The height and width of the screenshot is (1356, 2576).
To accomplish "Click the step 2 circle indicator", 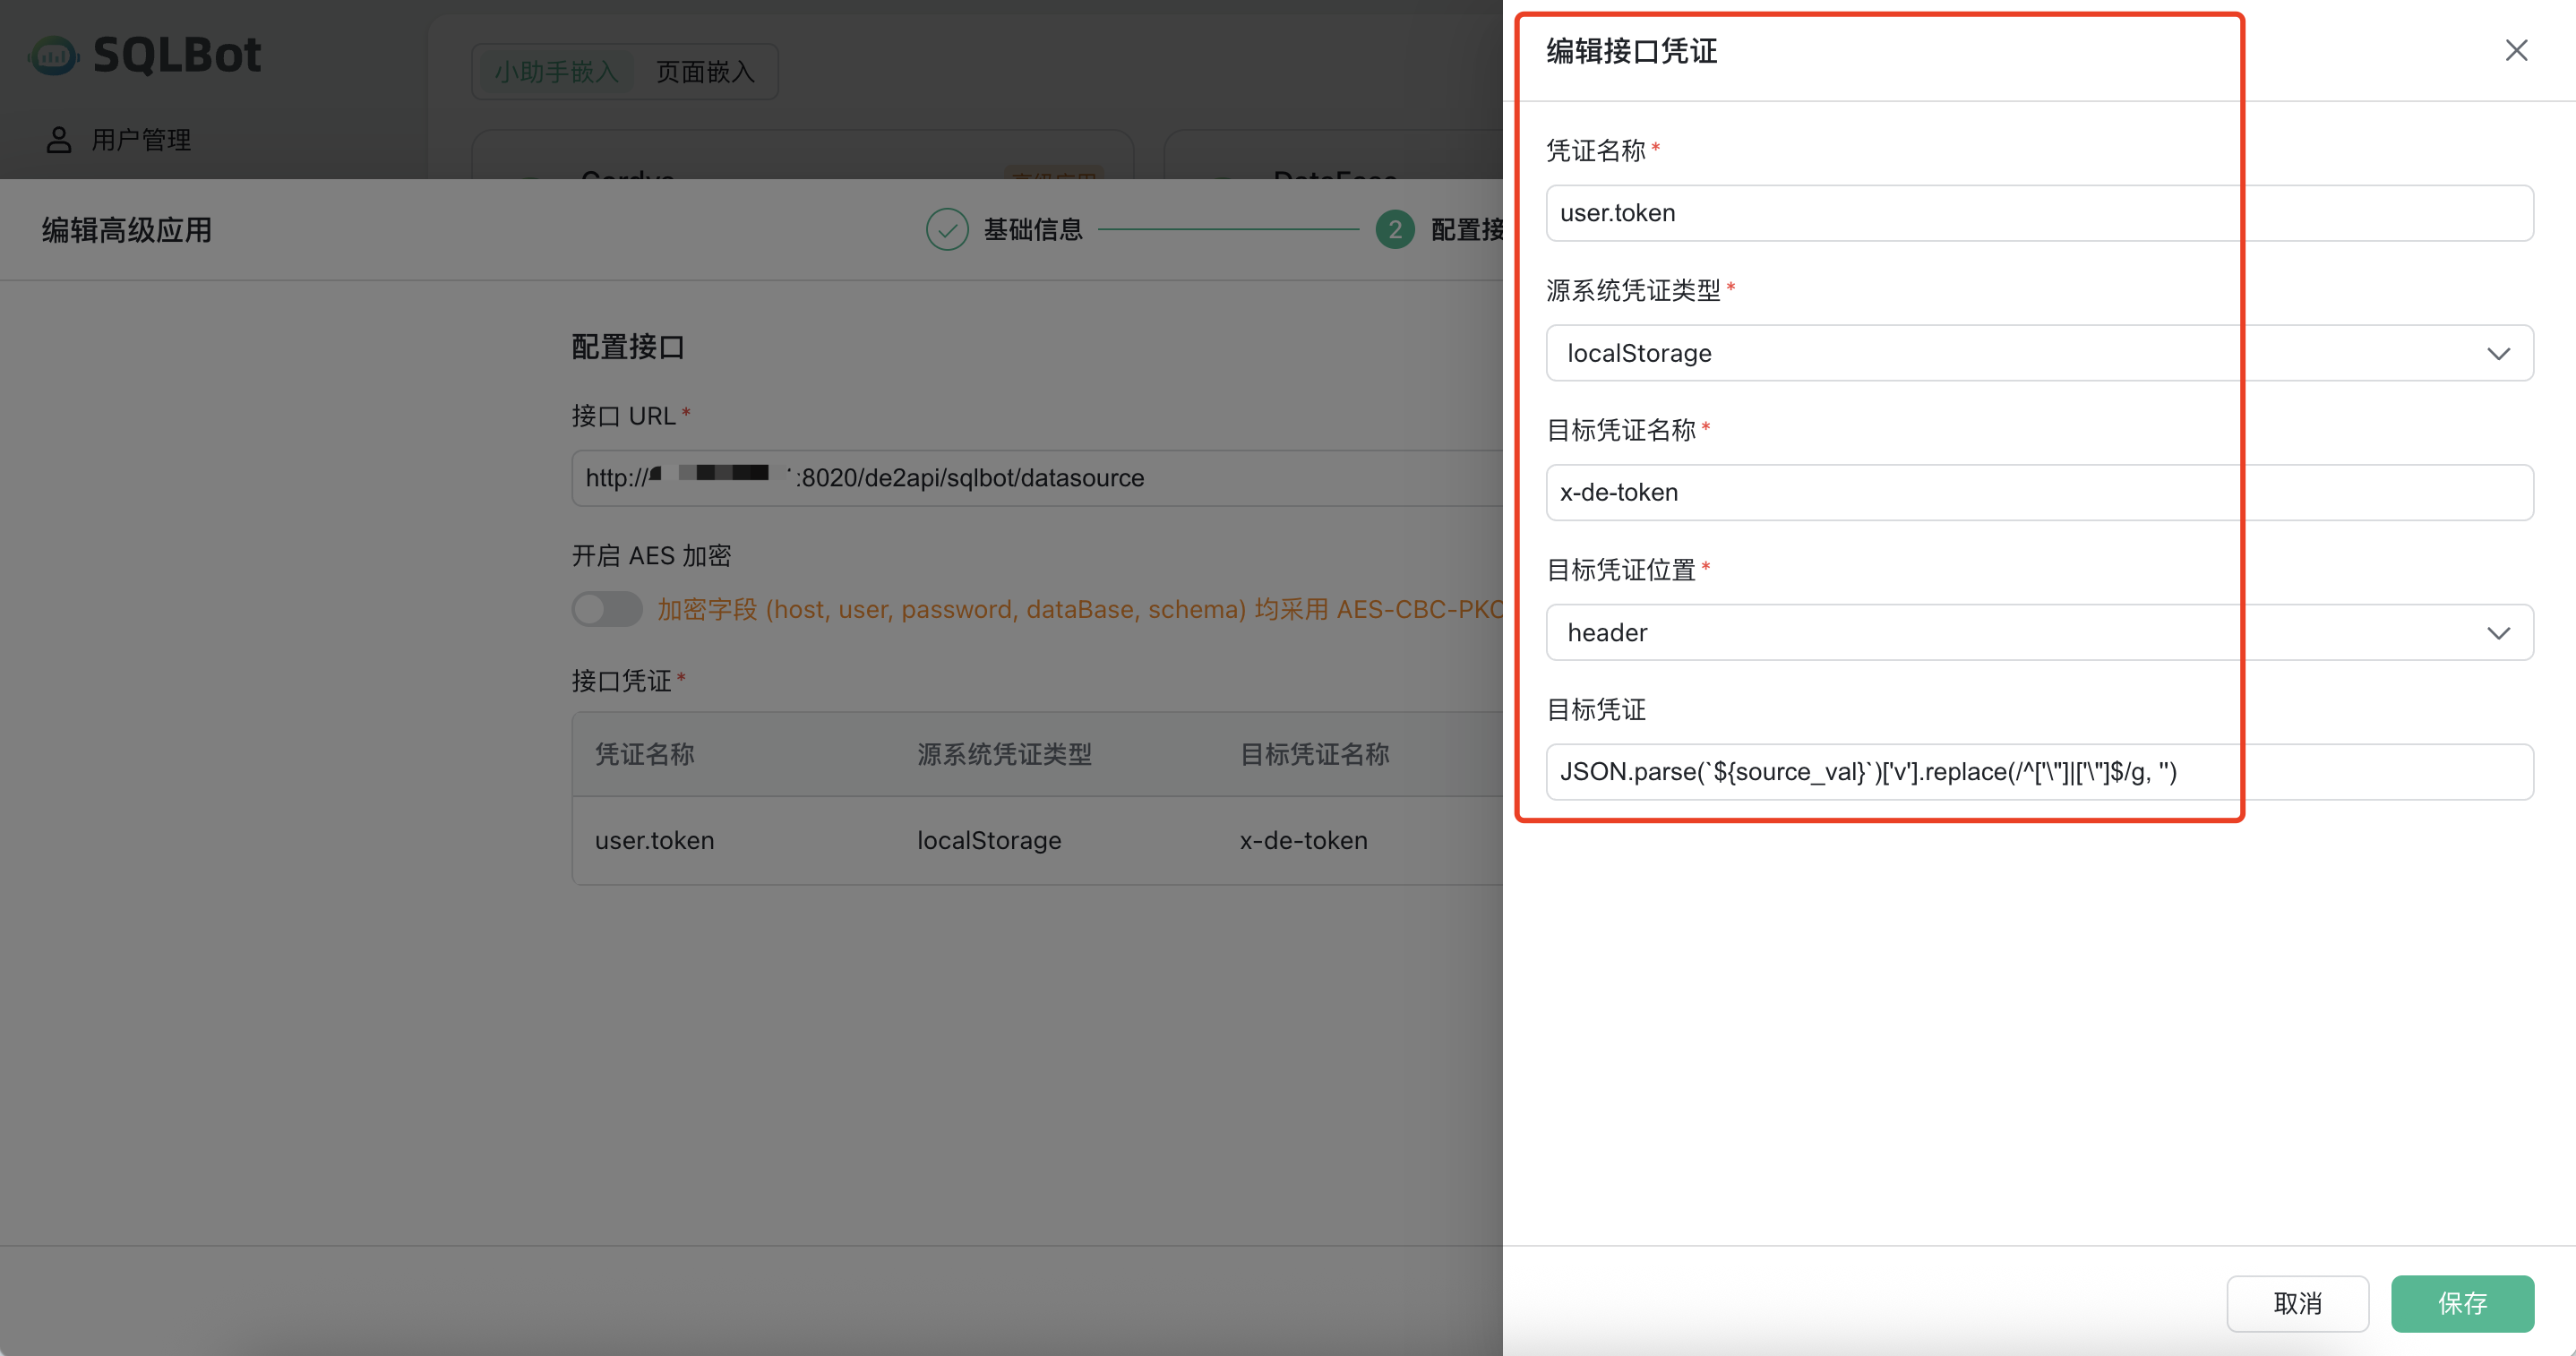I will [1394, 230].
